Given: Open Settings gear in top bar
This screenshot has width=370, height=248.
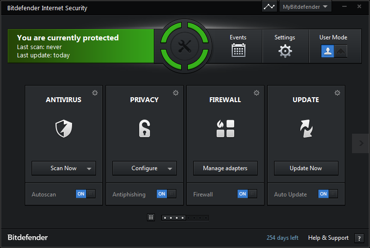Looking at the screenshot, I should click(x=285, y=51).
